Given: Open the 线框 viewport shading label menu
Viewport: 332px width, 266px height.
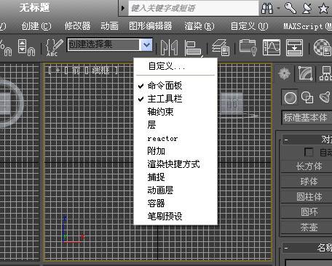Looking at the screenshot, I should [100, 70].
